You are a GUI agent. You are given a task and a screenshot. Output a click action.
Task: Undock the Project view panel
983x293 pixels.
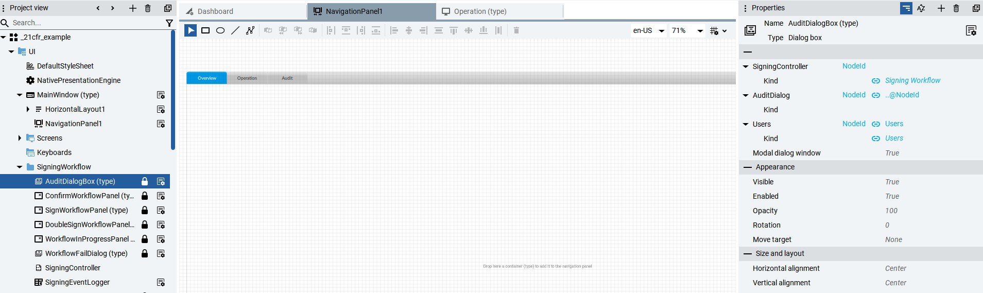coord(168,8)
